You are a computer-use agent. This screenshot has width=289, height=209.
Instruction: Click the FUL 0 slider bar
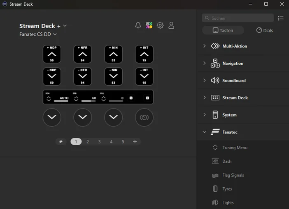click(116, 101)
